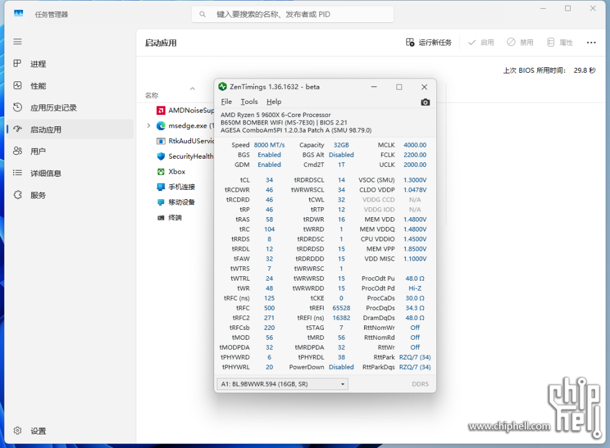
Task: Minimize the ZenTimings window
Action: [x=374, y=86]
